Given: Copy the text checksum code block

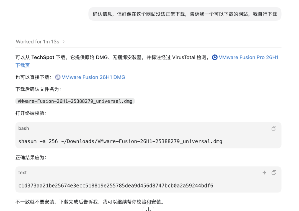Looking at the screenshot, I should click(x=274, y=173).
